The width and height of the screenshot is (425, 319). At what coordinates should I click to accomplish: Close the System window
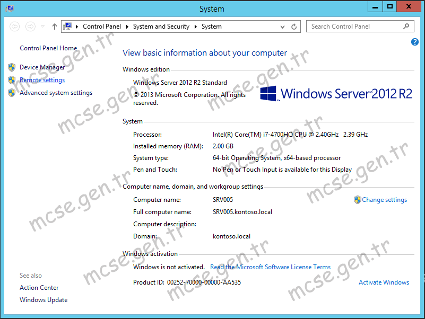point(409,6)
